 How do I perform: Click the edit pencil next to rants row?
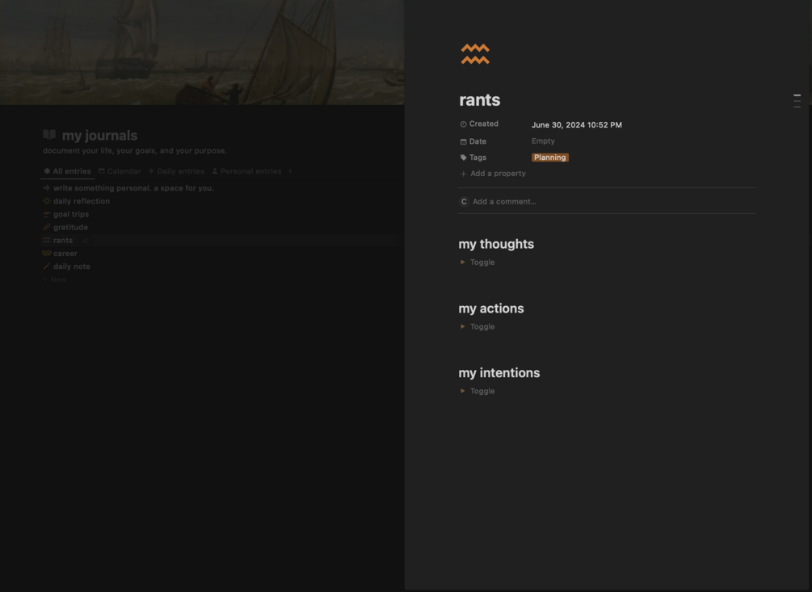[x=86, y=240]
